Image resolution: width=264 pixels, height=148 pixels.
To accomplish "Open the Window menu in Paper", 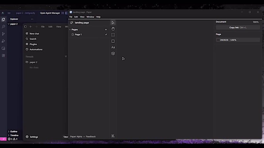I will tap(90, 17).
